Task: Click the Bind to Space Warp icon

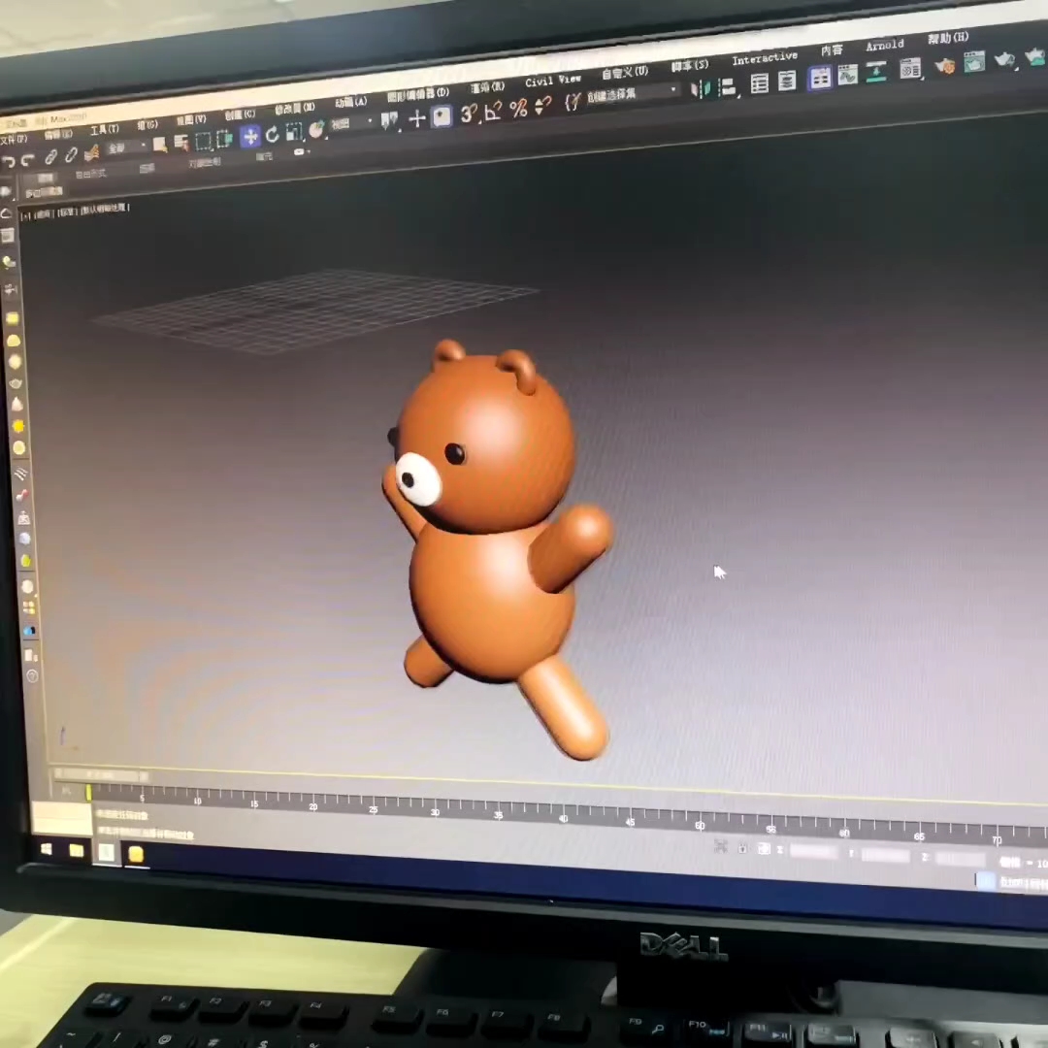Action: tap(91, 151)
